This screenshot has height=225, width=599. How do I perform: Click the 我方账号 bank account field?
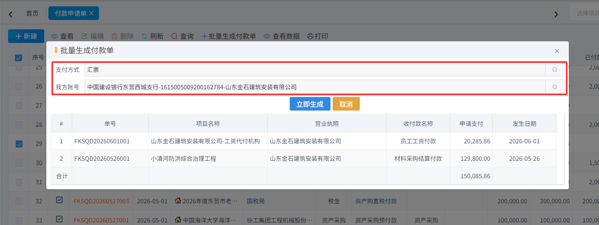tap(315, 87)
